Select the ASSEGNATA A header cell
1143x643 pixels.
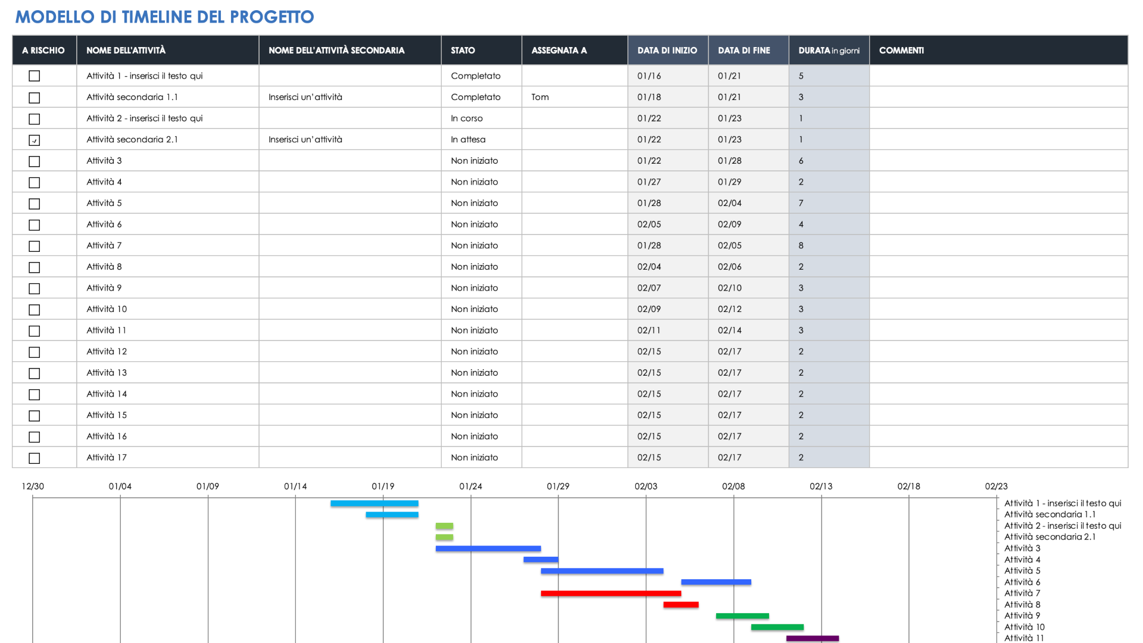[575, 51]
